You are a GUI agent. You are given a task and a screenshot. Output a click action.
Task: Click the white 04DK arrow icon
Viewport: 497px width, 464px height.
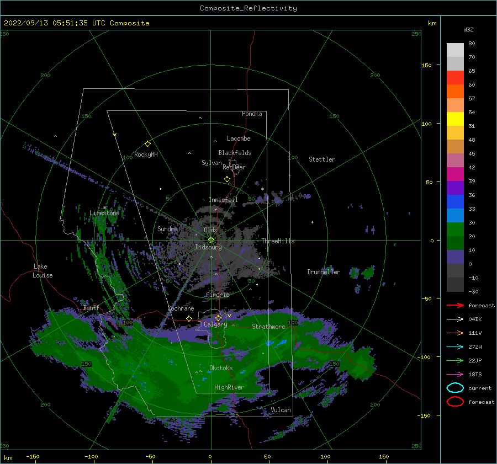pyautogui.click(x=455, y=319)
